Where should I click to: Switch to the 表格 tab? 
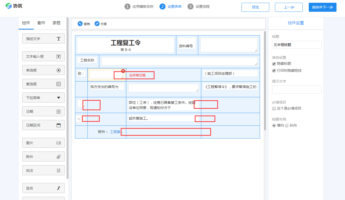click(56, 22)
